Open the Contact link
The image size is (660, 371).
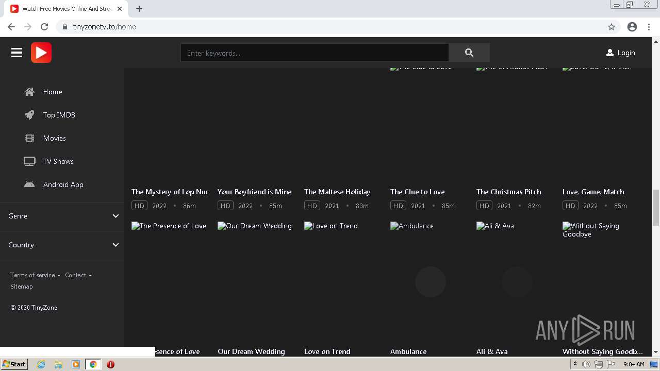(75, 275)
